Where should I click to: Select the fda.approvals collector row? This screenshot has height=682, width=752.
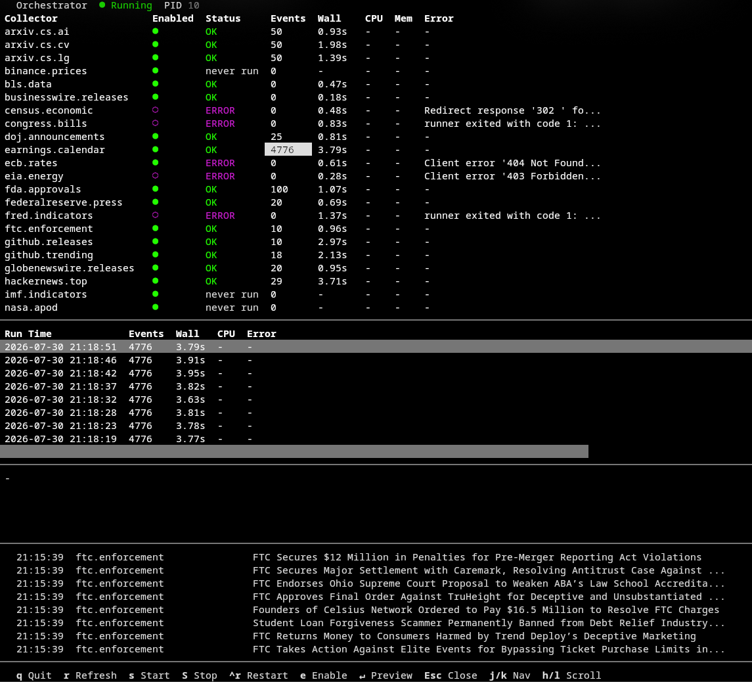376,189
